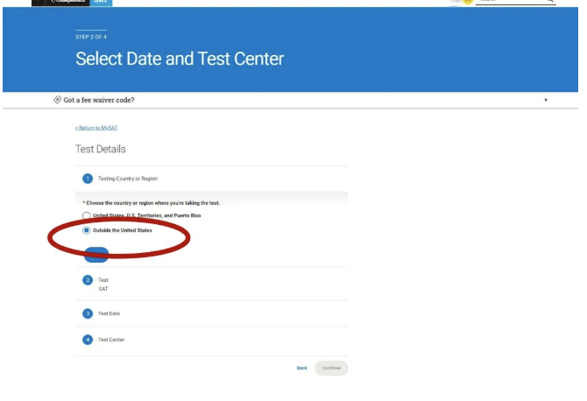Click the Back link

tap(301, 368)
